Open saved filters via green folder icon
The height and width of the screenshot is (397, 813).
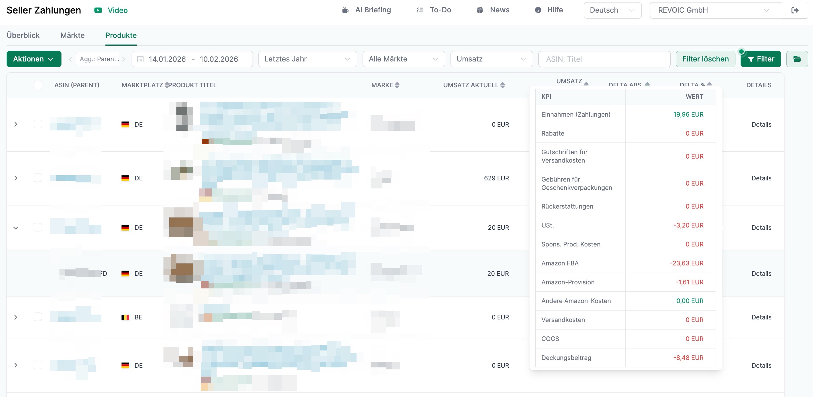tap(797, 59)
